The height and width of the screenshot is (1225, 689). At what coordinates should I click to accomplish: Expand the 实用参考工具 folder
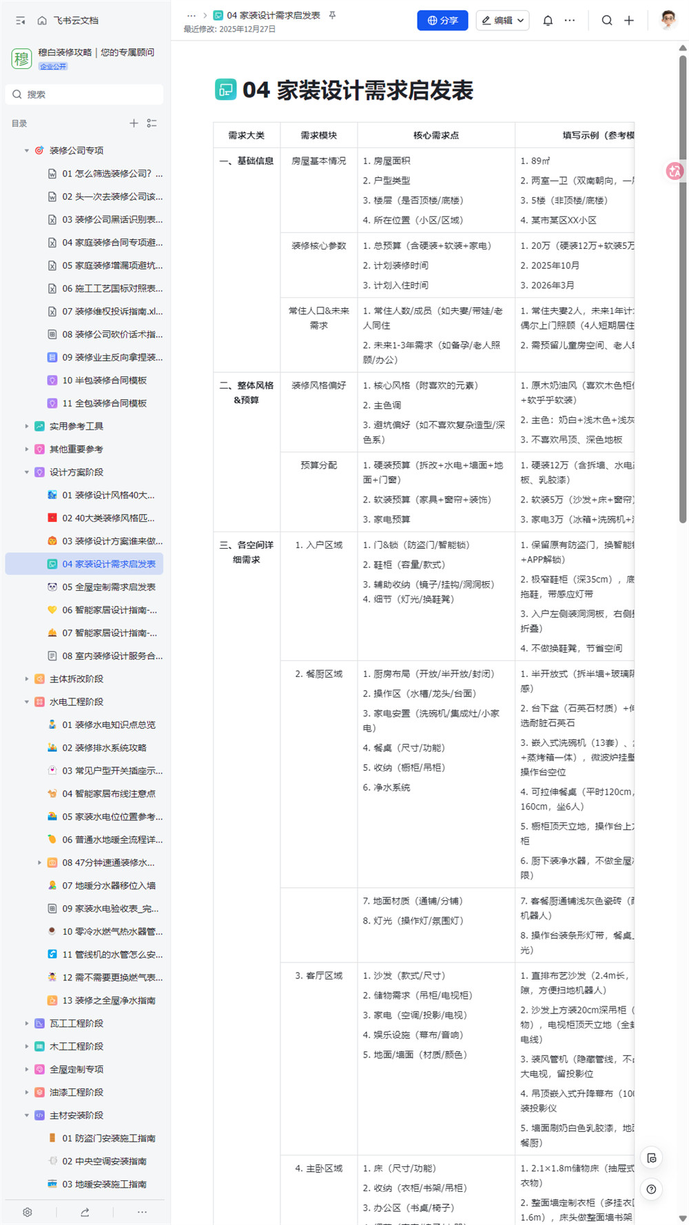click(x=27, y=426)
